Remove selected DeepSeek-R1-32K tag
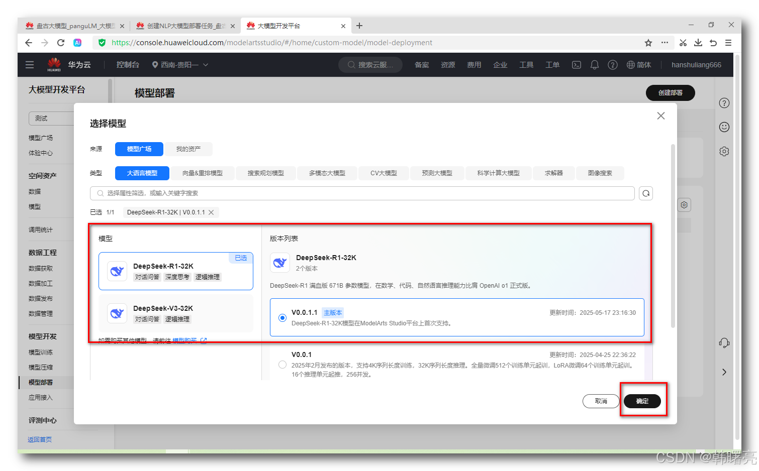 coord(211,212)
